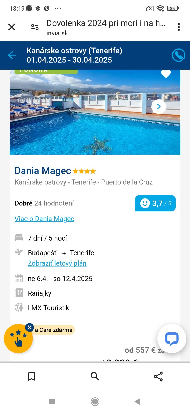Click the 3,7 / 5 rating badge
The width and height of the screenshot is (190, 413).
coord(155,203)
